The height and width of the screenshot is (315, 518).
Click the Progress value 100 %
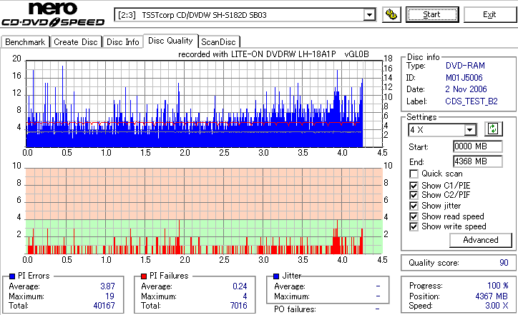[x=498, y=286]
